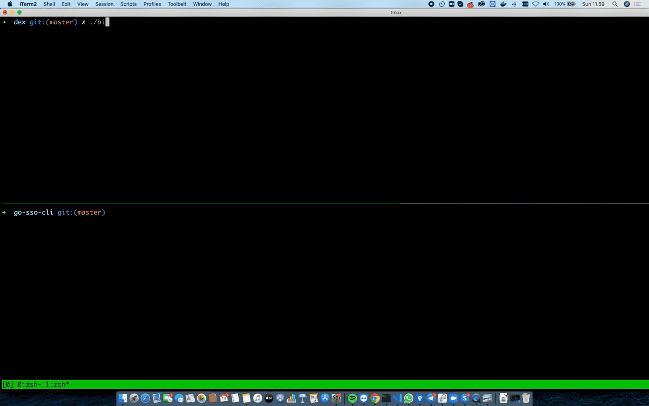Open Music from the Dock
This screenshot has width=649, height=406.
point(258,398)
